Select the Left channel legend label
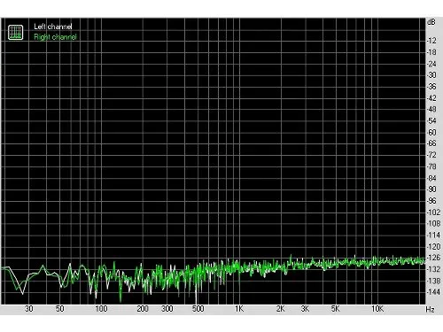The height and width of the screenshot is (332, 443). pos(53,27)
